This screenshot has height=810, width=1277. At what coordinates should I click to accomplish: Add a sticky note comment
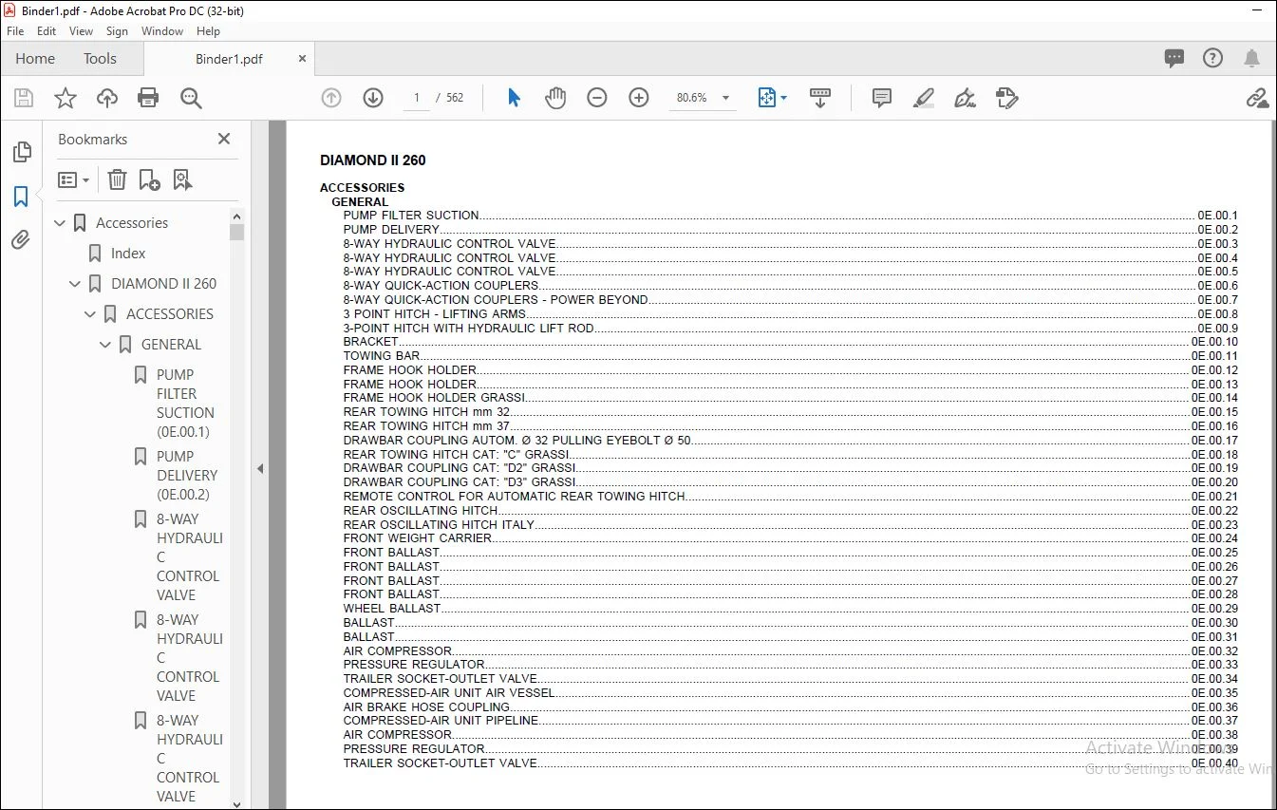(x=882, y=98)
